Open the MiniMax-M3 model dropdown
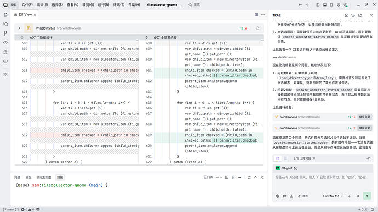 (x=333, y=196)
